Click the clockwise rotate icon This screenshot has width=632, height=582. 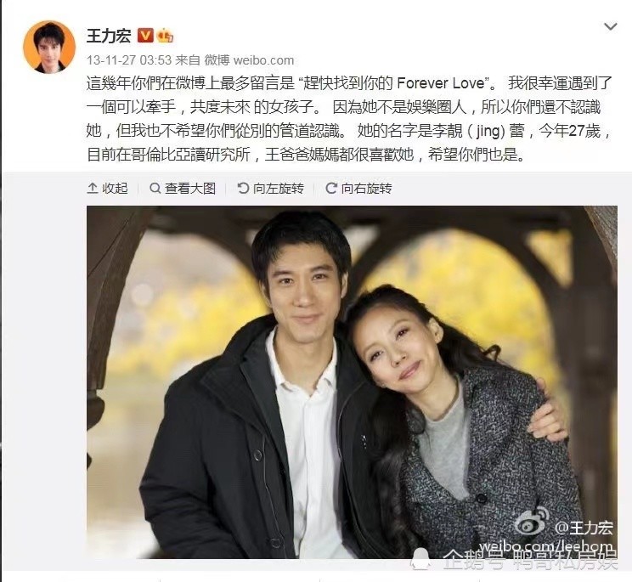(331, 189)
